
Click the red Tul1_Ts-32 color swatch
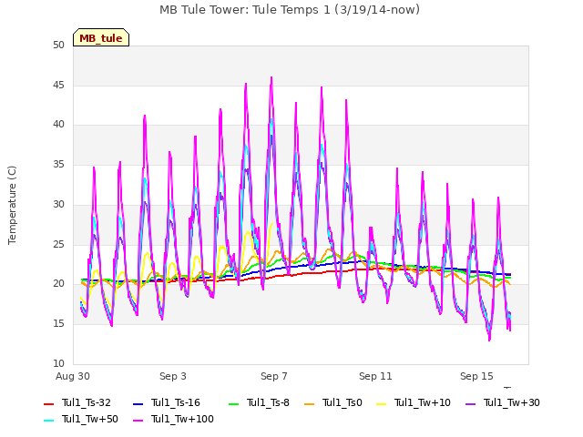[48, 404]
